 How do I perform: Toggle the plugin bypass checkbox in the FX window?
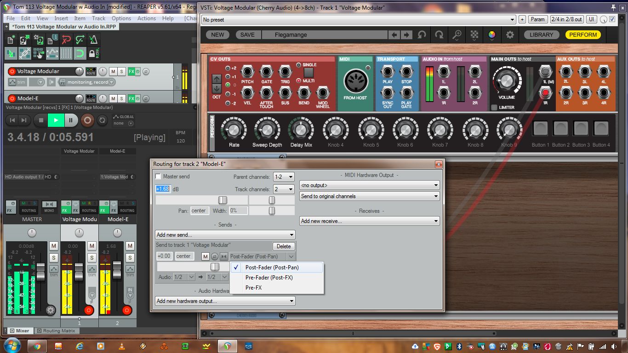coord(612,19)
